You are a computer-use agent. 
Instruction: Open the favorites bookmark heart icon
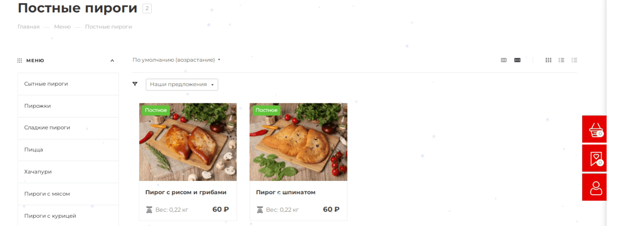pos(595,158)
